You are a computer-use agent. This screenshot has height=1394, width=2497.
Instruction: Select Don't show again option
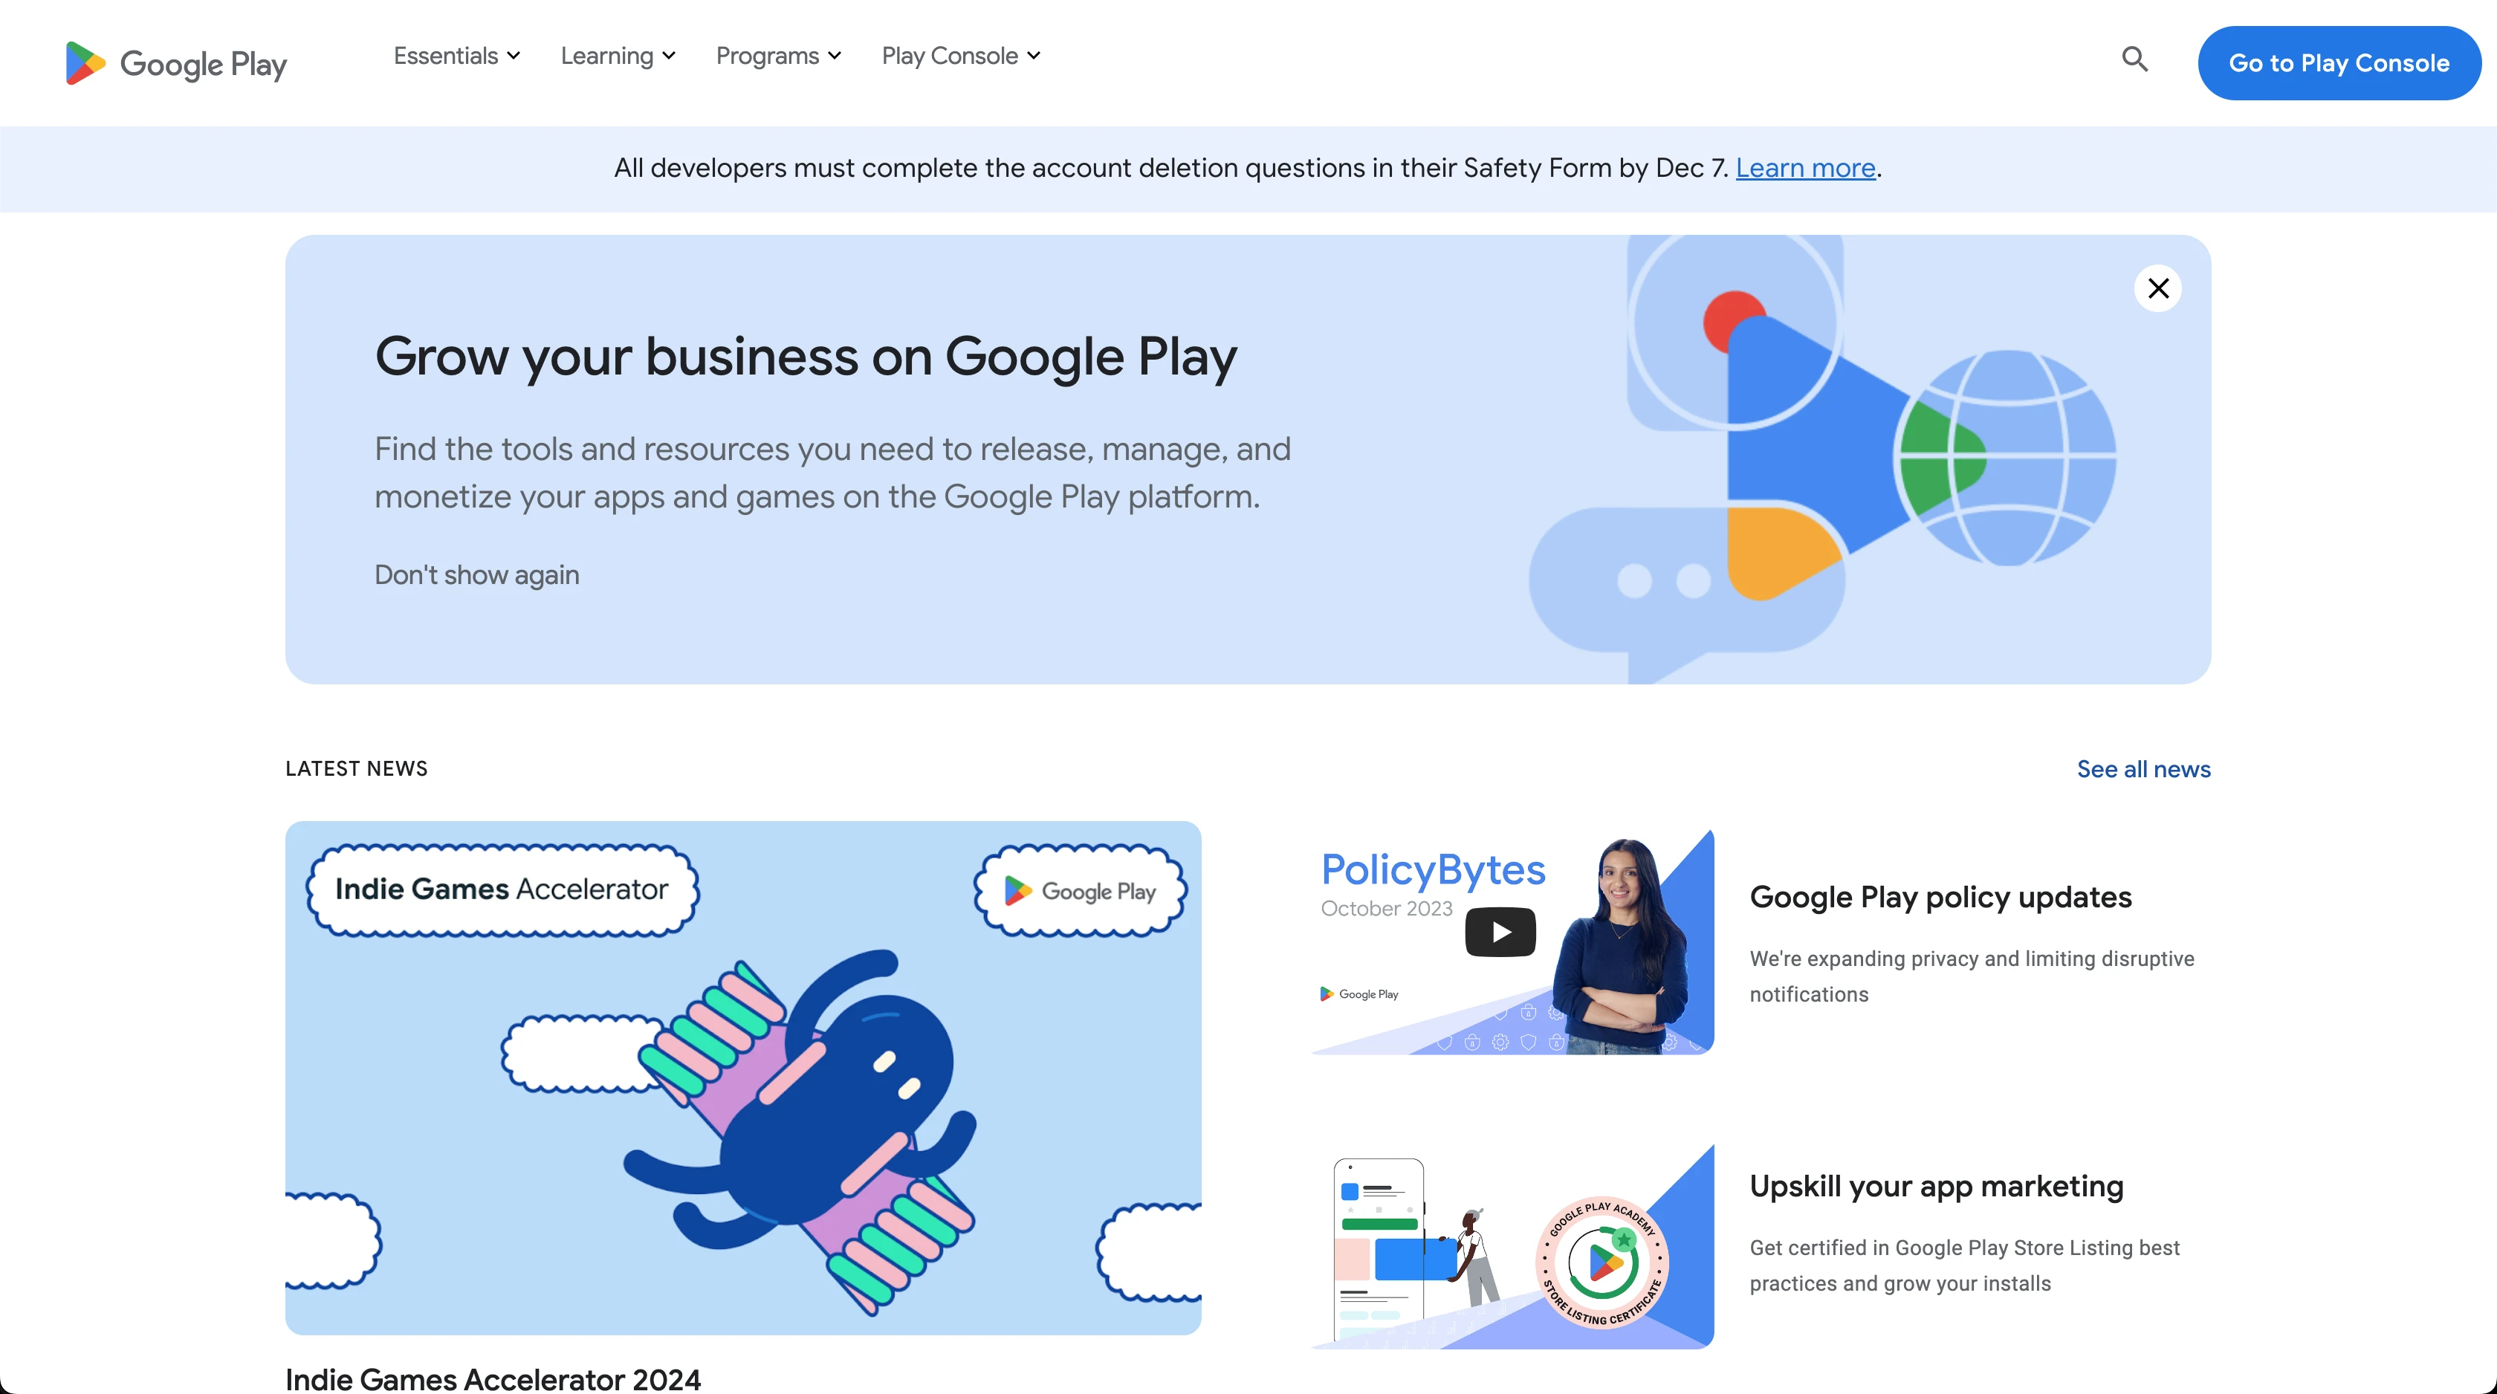[477, 575]
